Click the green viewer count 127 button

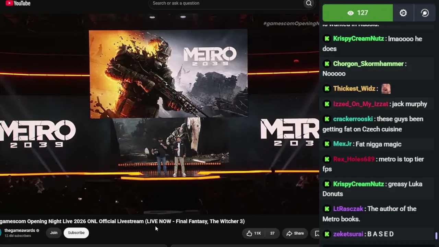(357, 13)
